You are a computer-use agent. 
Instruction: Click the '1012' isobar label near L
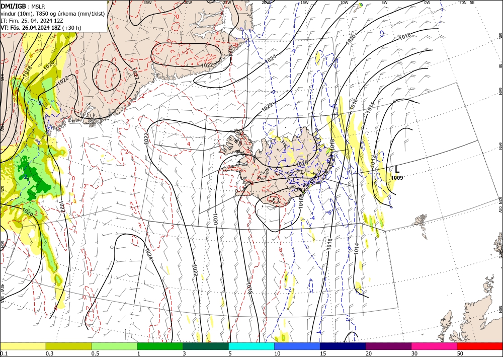[373, 163]
